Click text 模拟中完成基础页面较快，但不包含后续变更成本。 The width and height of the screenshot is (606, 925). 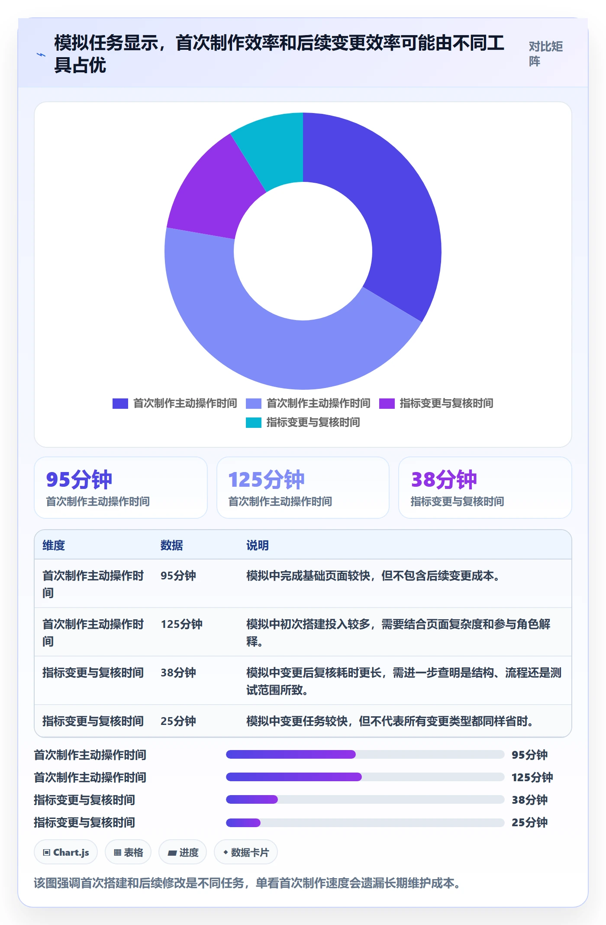coord(373,576)
